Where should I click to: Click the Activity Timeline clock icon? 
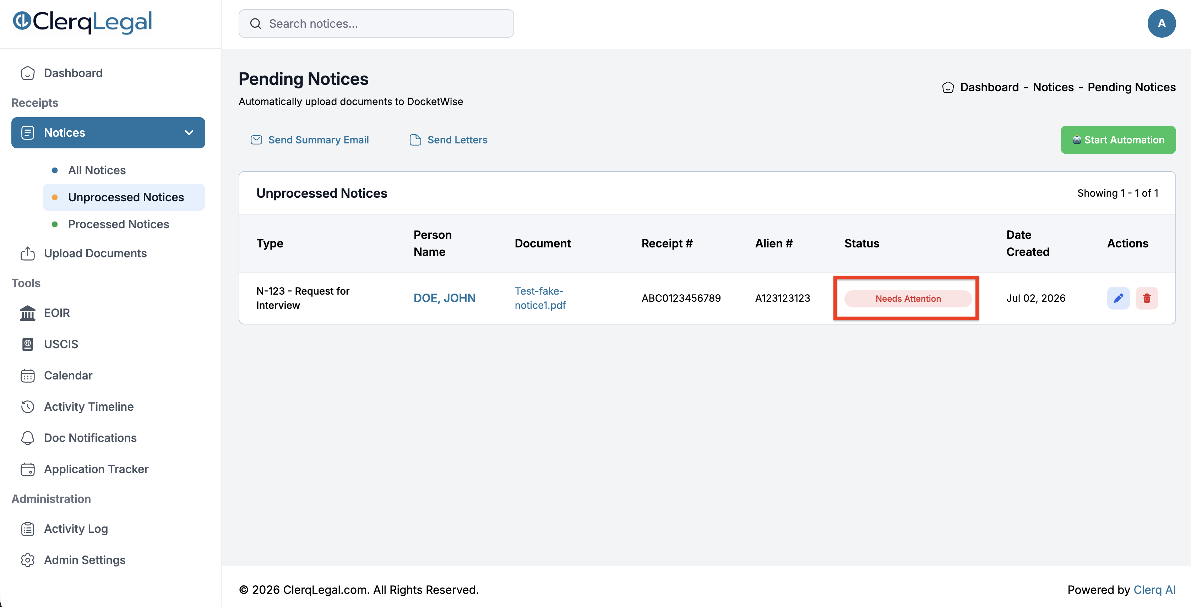tap(28, 407)
